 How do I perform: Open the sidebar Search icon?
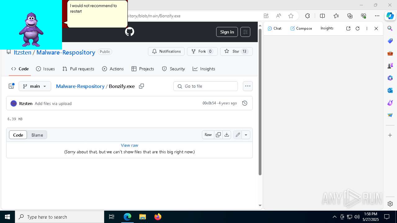point(390,28)
